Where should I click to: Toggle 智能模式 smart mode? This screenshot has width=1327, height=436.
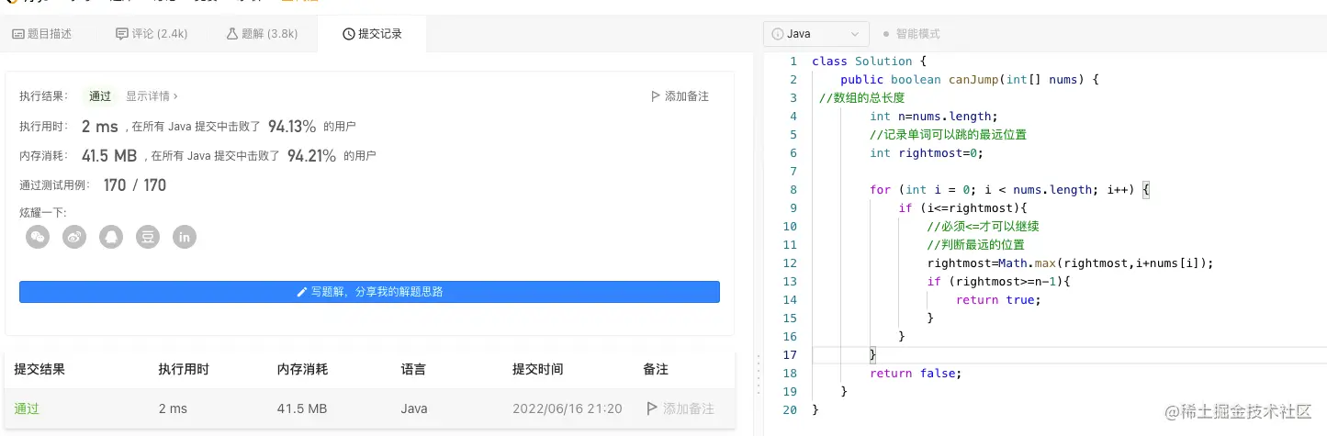click(x=911, y=34)
